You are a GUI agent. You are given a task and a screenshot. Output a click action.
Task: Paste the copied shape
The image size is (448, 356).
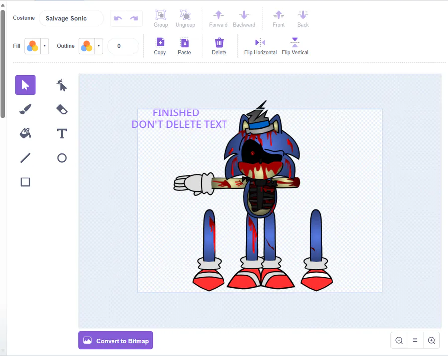[x=184, y=46]
